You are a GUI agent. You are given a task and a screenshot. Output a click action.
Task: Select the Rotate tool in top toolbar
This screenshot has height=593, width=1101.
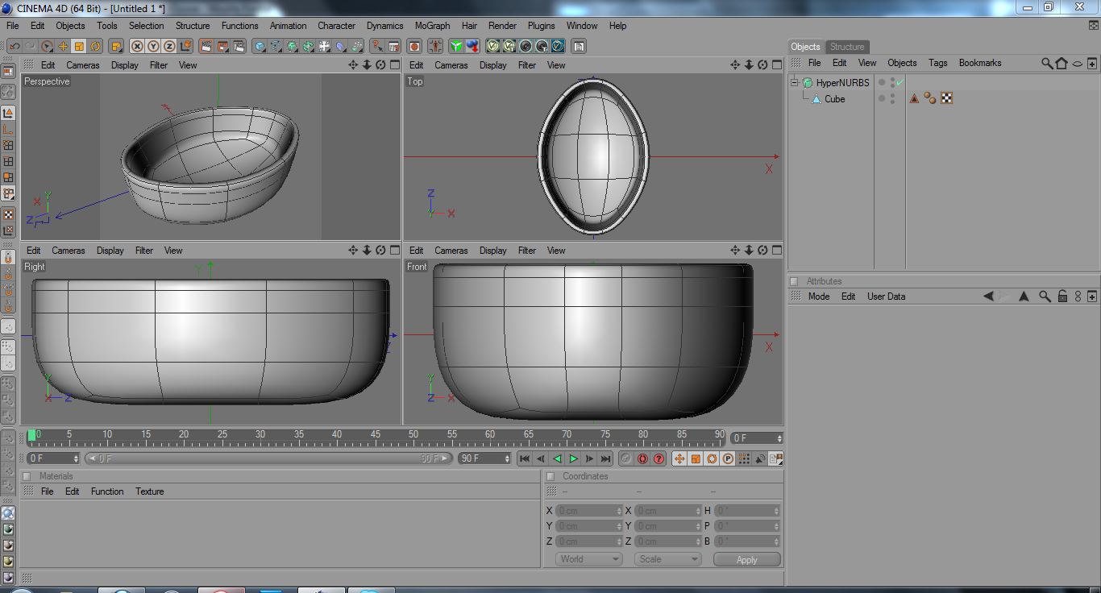pos(95,46)
